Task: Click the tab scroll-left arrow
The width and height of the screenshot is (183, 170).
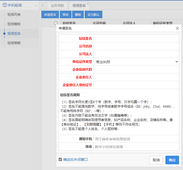Action: coord(43,5)
